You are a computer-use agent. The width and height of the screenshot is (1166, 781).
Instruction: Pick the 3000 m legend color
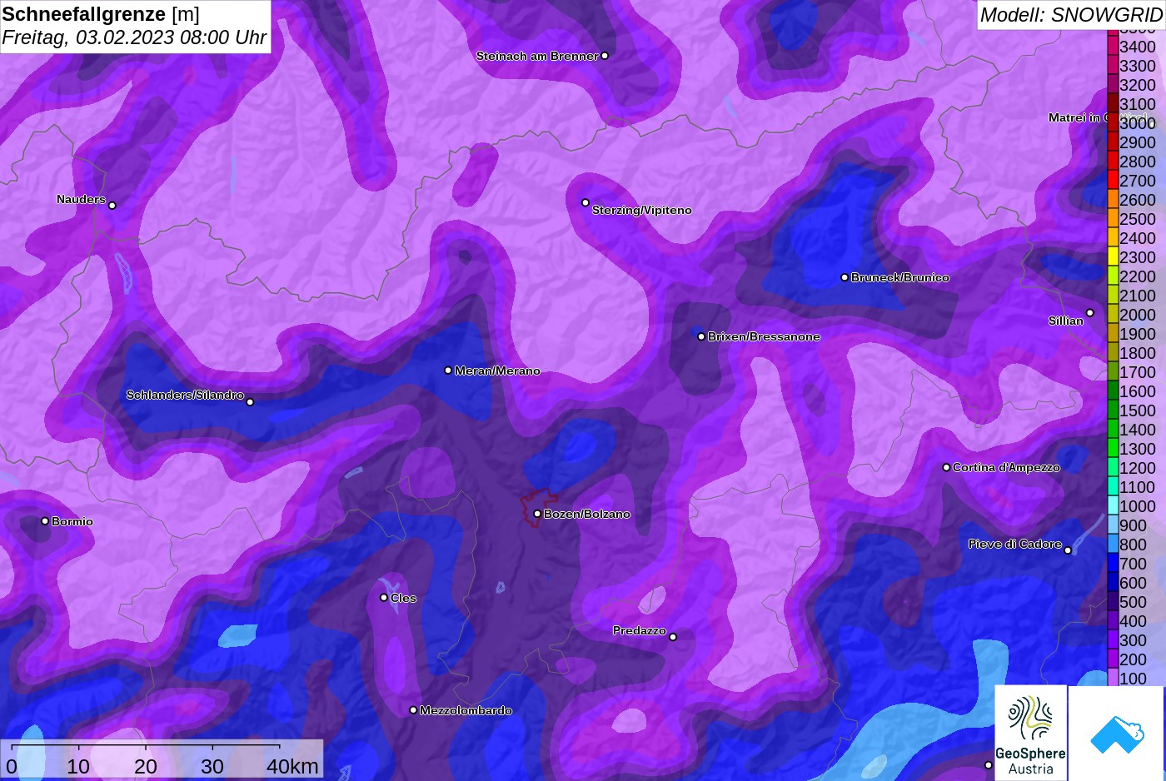(x=1113, y=122)
